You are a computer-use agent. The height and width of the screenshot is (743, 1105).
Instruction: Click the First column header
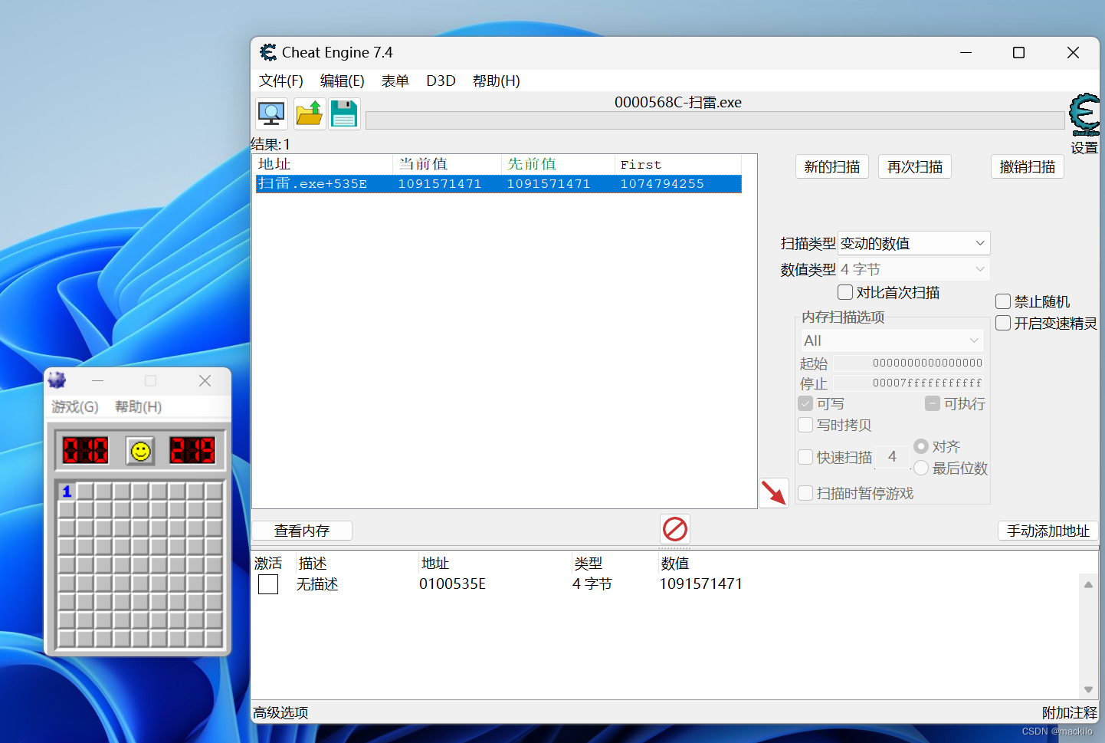click(678, 164)
